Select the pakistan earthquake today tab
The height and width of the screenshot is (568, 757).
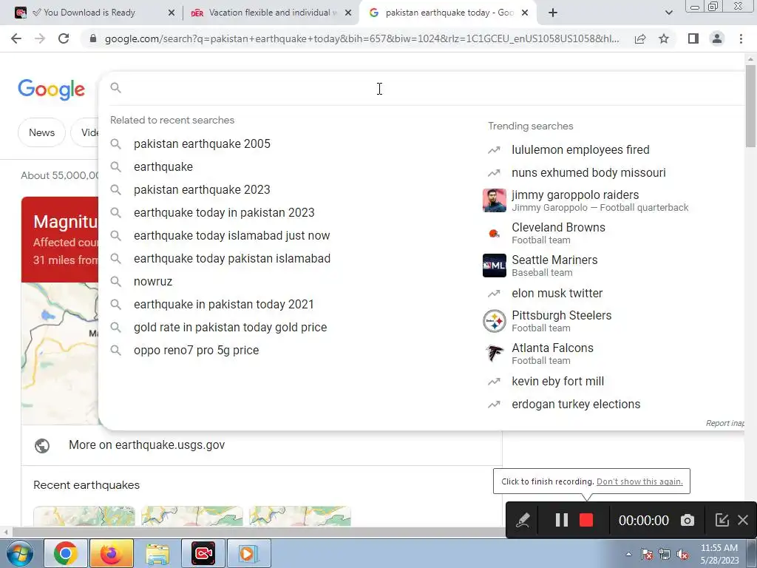click(x=448, y=13)
